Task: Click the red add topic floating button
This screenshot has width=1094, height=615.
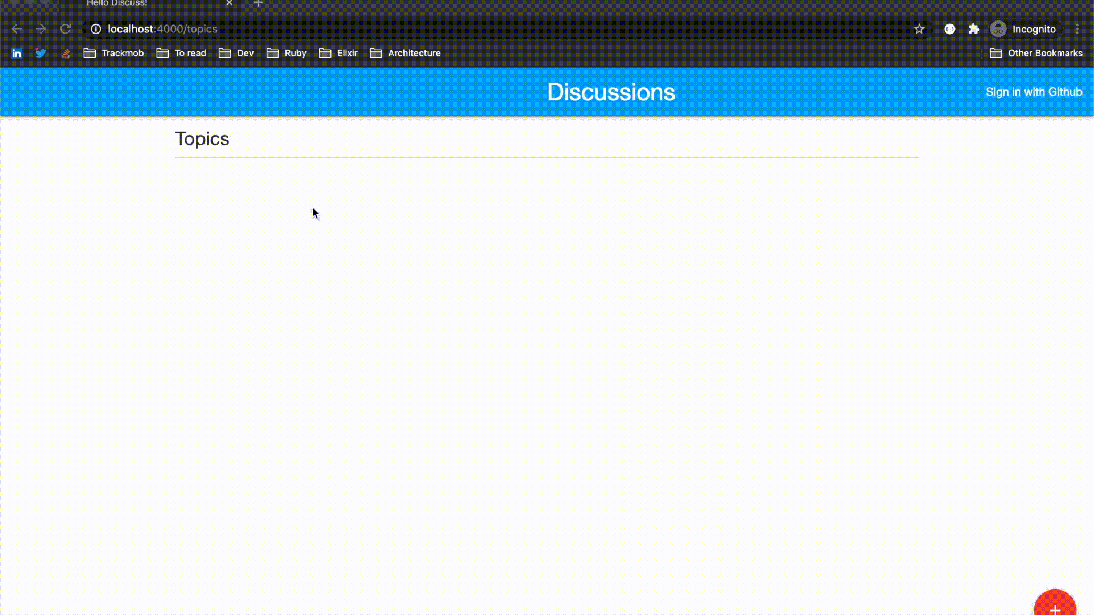Action: tap(1055, 606)
